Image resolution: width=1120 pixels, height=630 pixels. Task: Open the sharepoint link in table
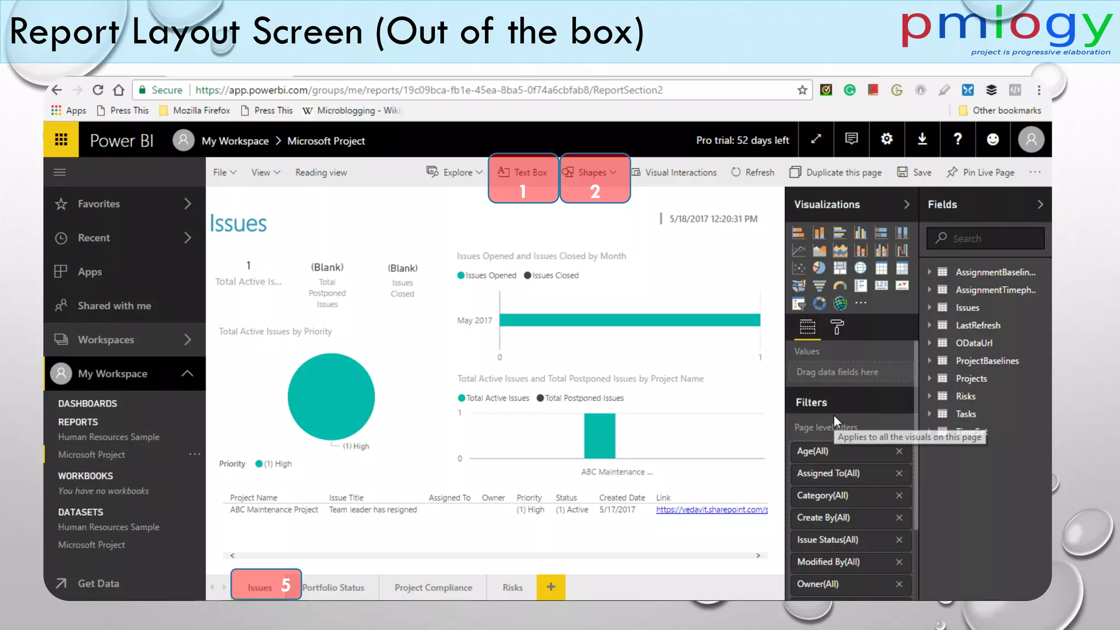click(711, 510)
